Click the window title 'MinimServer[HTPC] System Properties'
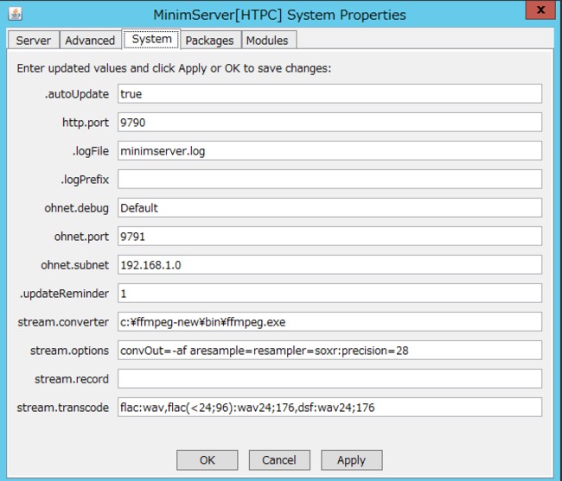 pyautogui.click(x=280, y=15)
